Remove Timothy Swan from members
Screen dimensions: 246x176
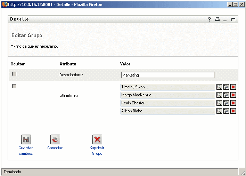[x=233, y=87]
